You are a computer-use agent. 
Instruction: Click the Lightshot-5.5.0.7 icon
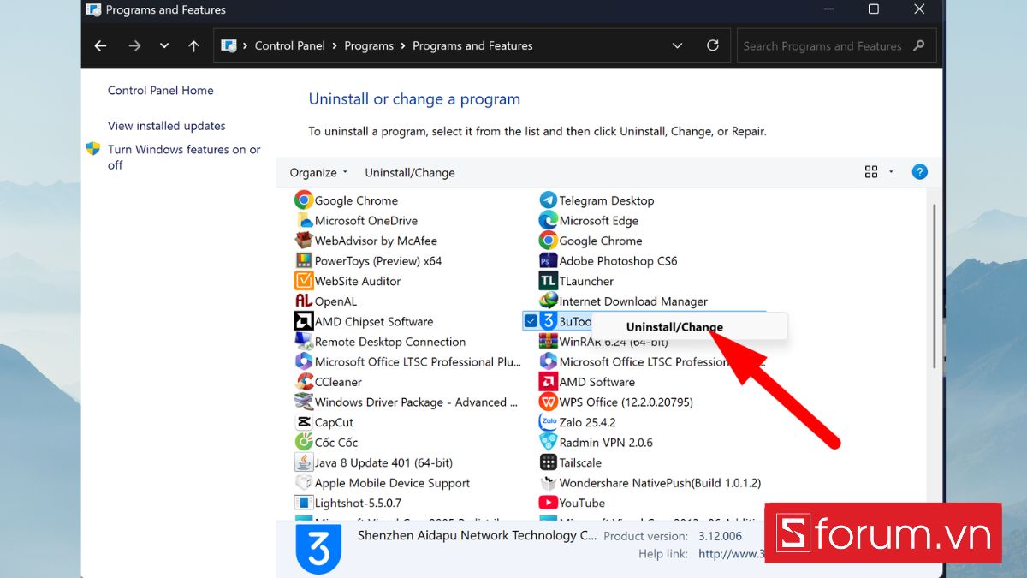[303, 503]
